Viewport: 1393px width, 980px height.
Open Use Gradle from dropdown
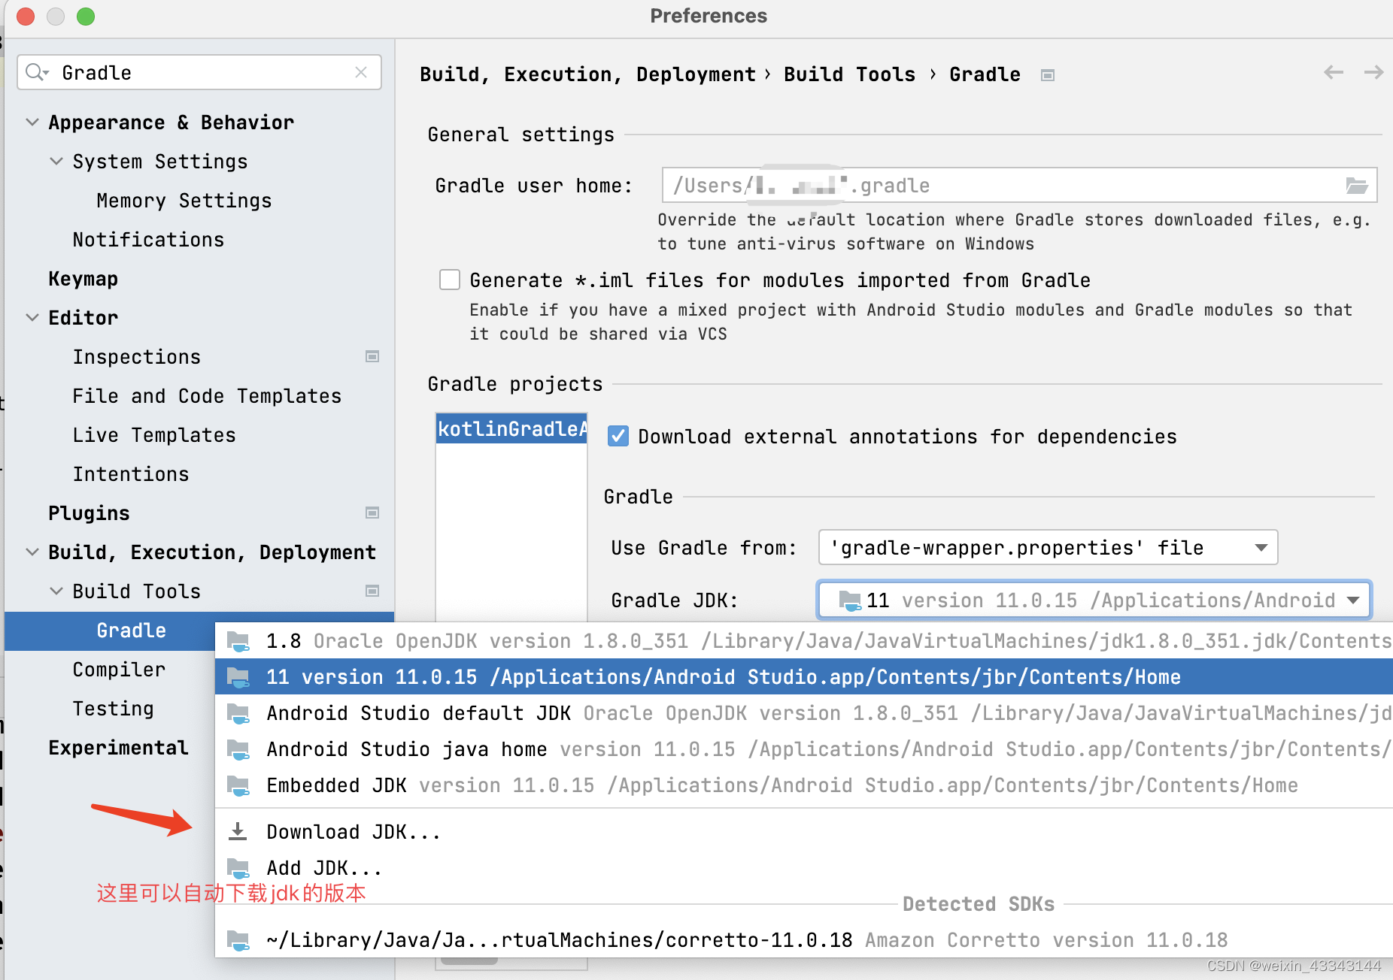click(x=1048, y=548)
